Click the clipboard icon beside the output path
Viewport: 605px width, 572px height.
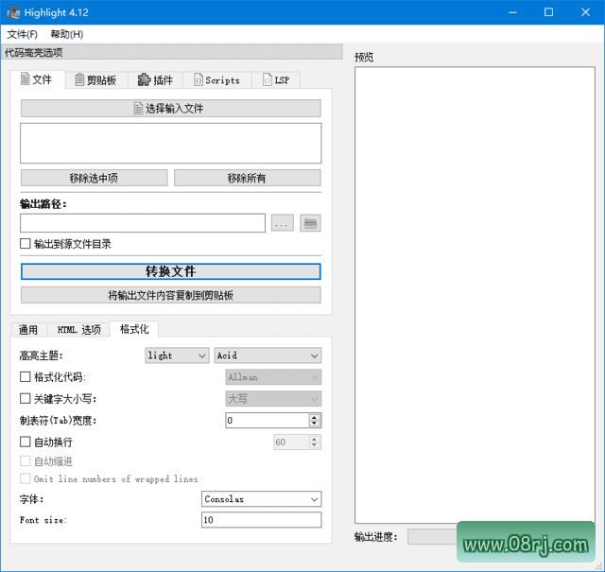click(x=310, y=223)
